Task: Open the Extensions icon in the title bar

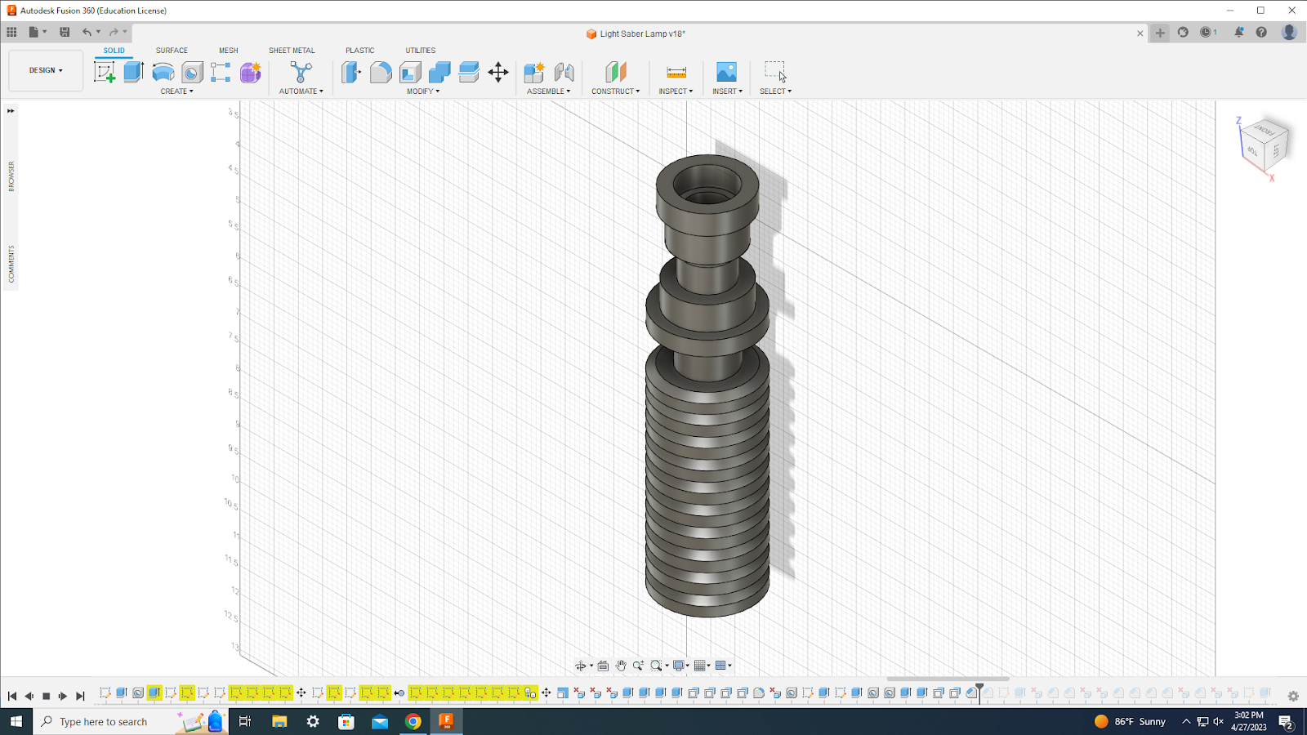Action: [1183, 32]
